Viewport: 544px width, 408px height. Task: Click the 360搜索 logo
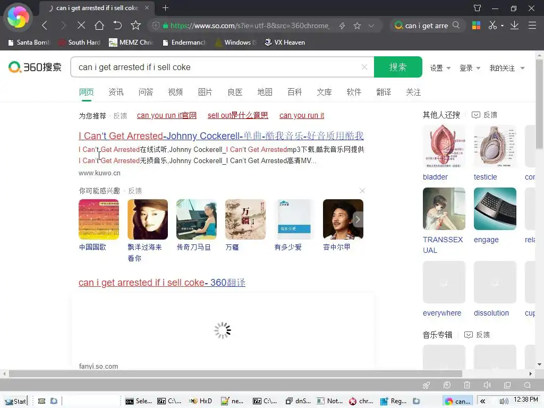(35, 67)
